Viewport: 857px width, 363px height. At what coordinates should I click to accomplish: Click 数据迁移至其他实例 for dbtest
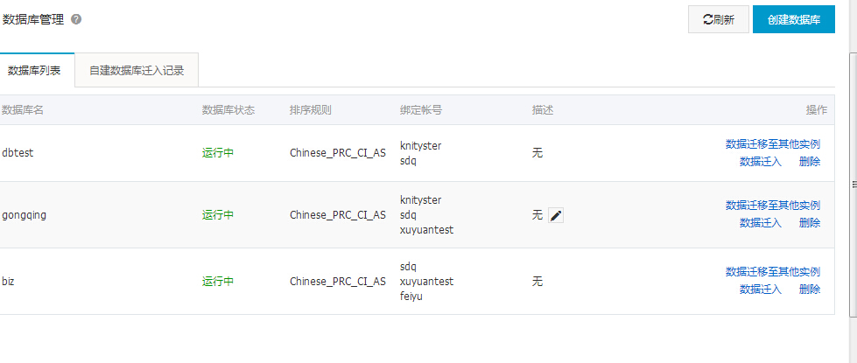772,144
